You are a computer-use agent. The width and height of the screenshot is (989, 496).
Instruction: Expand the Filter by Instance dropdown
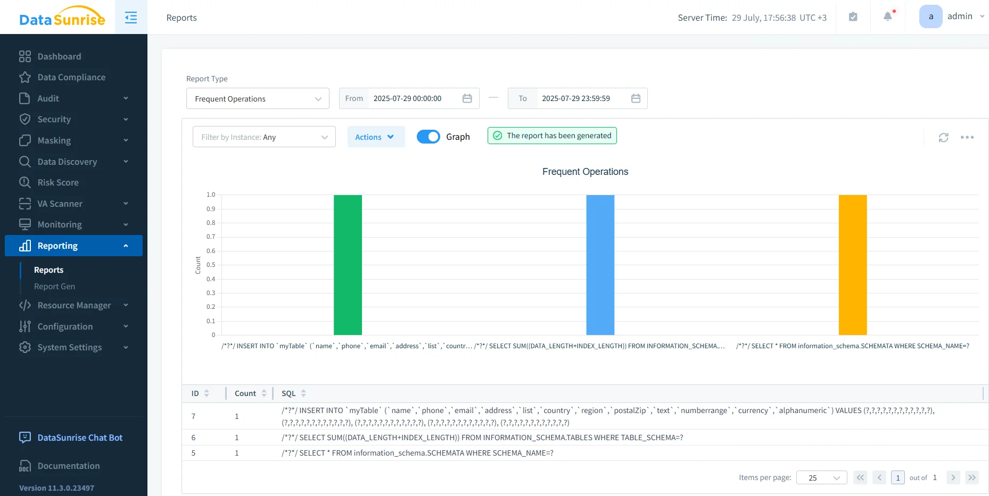[264, 137]
